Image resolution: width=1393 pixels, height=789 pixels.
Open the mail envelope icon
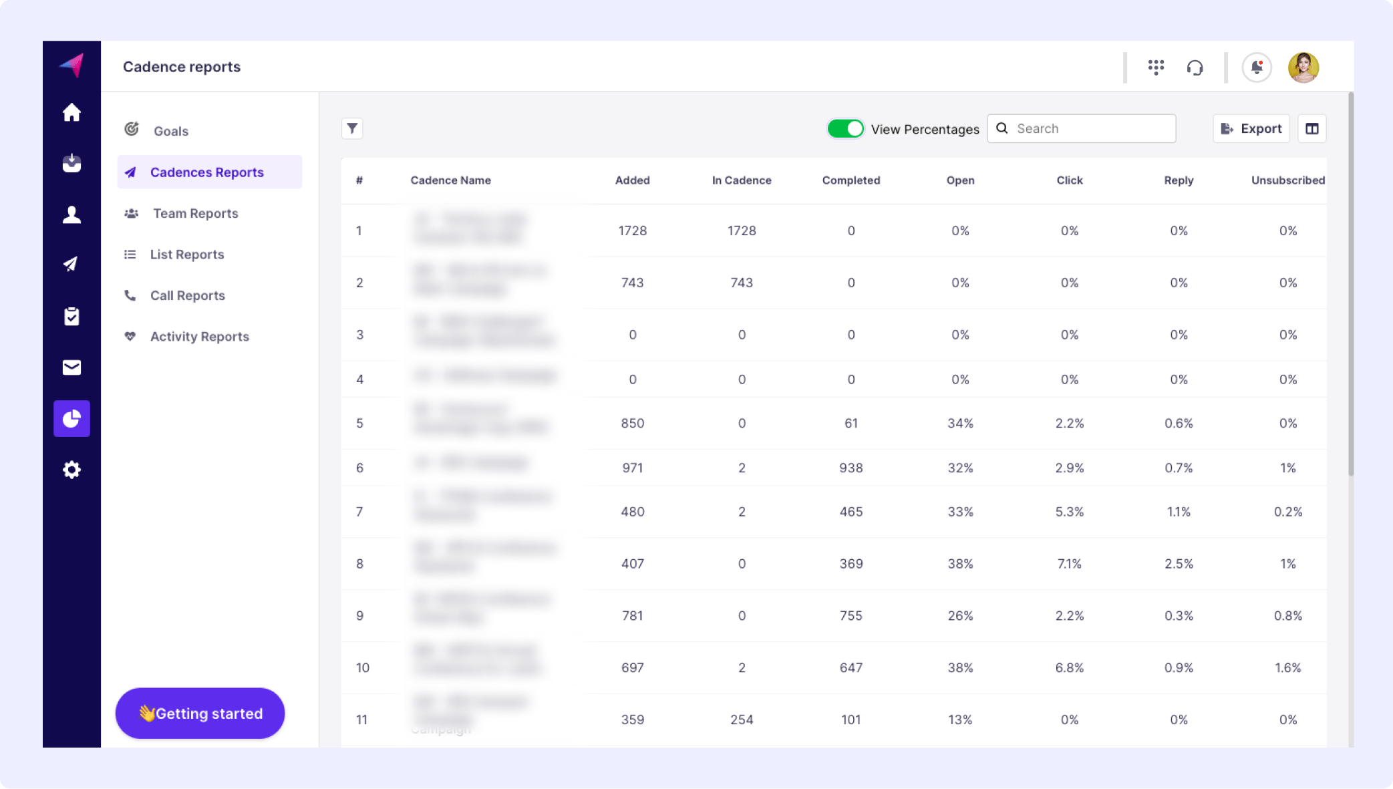click(x=71, y=367)
